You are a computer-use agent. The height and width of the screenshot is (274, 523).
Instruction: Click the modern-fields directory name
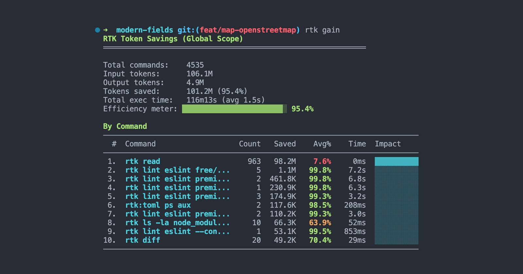[145, 30]
